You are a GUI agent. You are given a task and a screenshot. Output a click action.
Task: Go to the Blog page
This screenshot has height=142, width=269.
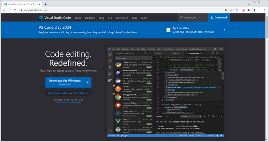tap(101, 18)
